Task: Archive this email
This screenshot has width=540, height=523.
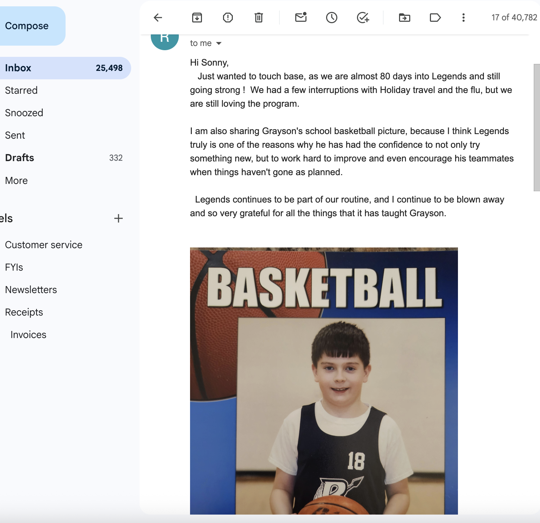Action: coord(197,18)
